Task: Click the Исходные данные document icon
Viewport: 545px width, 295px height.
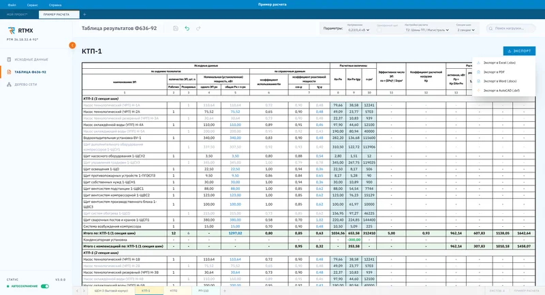Action: tap(9, 59)
